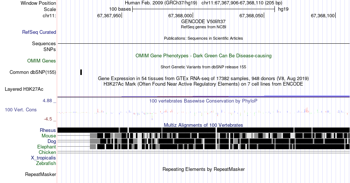Click the Rhesus alignment black bar

coord(203,130)
